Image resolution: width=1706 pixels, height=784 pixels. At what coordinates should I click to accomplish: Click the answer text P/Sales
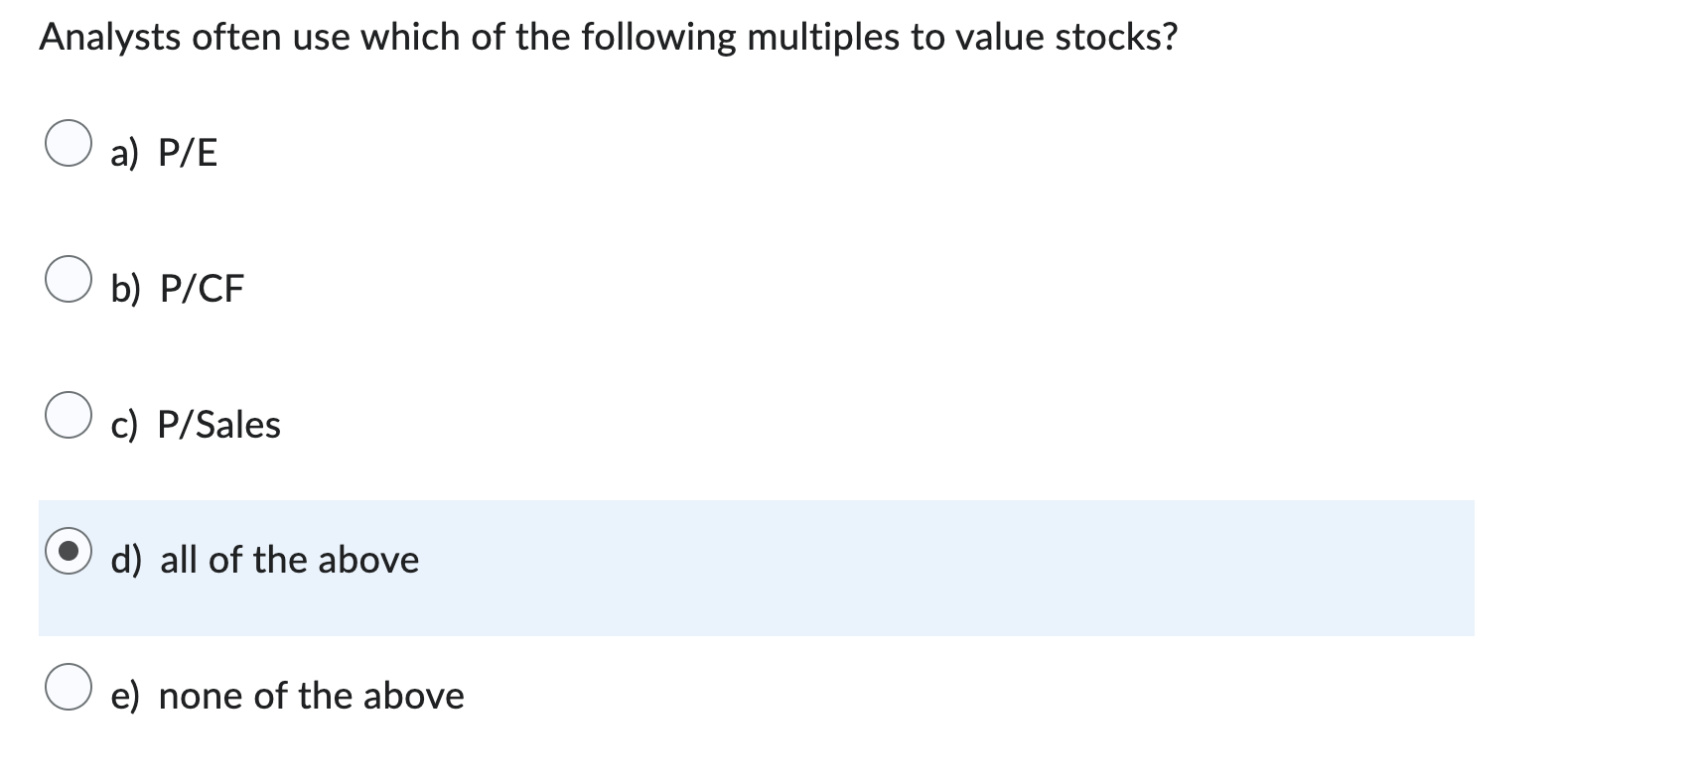click(219, 425)
